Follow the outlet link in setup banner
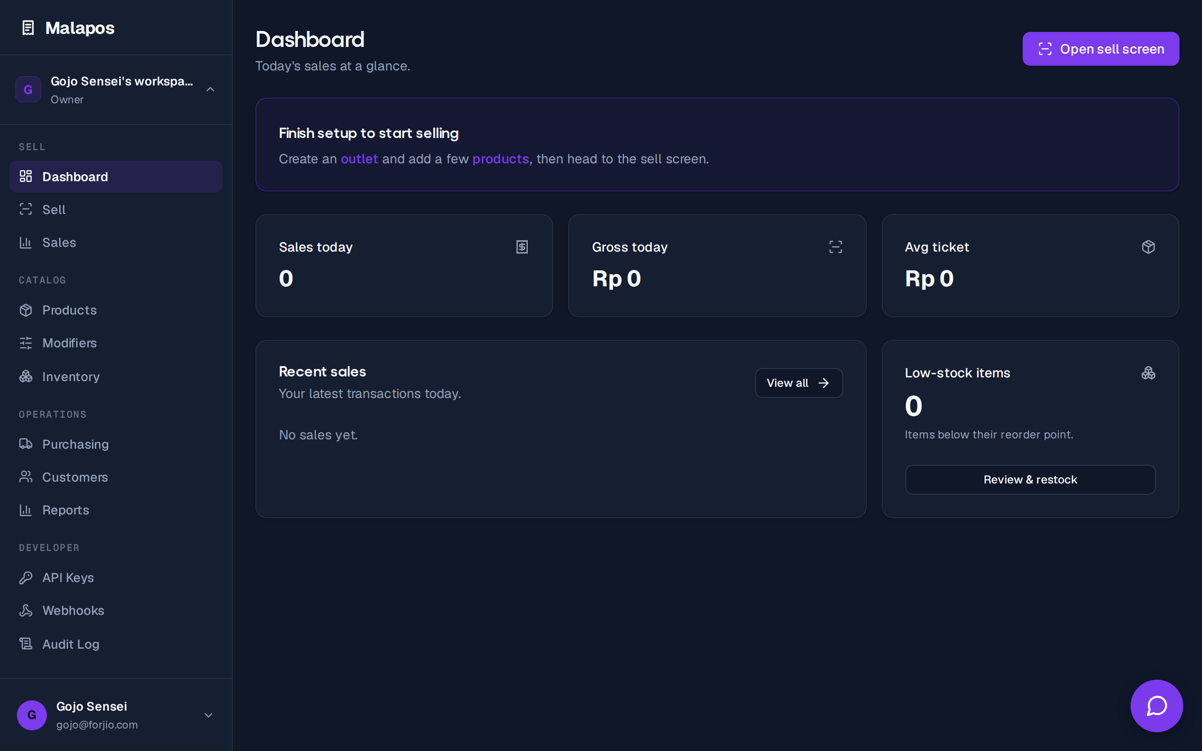This screenshot has width=1202, height=751. click(359, 159)
